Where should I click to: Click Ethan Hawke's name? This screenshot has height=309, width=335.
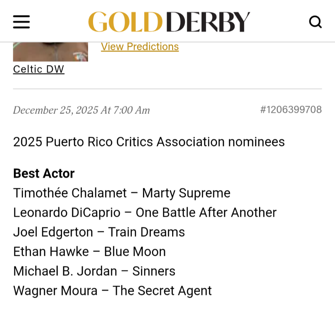coord(51,252)
